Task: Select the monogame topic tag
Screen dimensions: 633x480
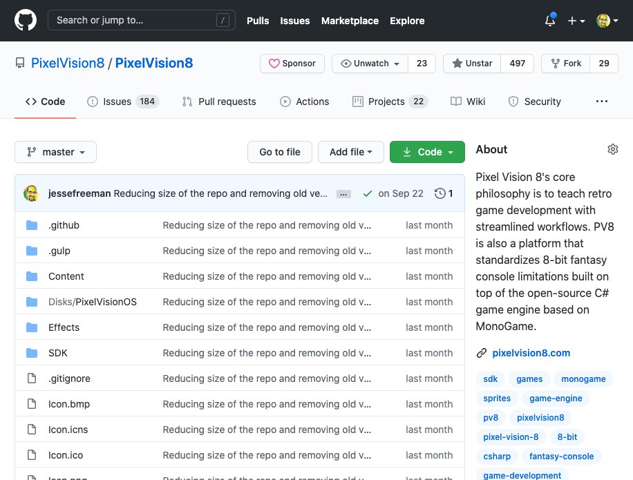Action: click(x=583, y=379)
